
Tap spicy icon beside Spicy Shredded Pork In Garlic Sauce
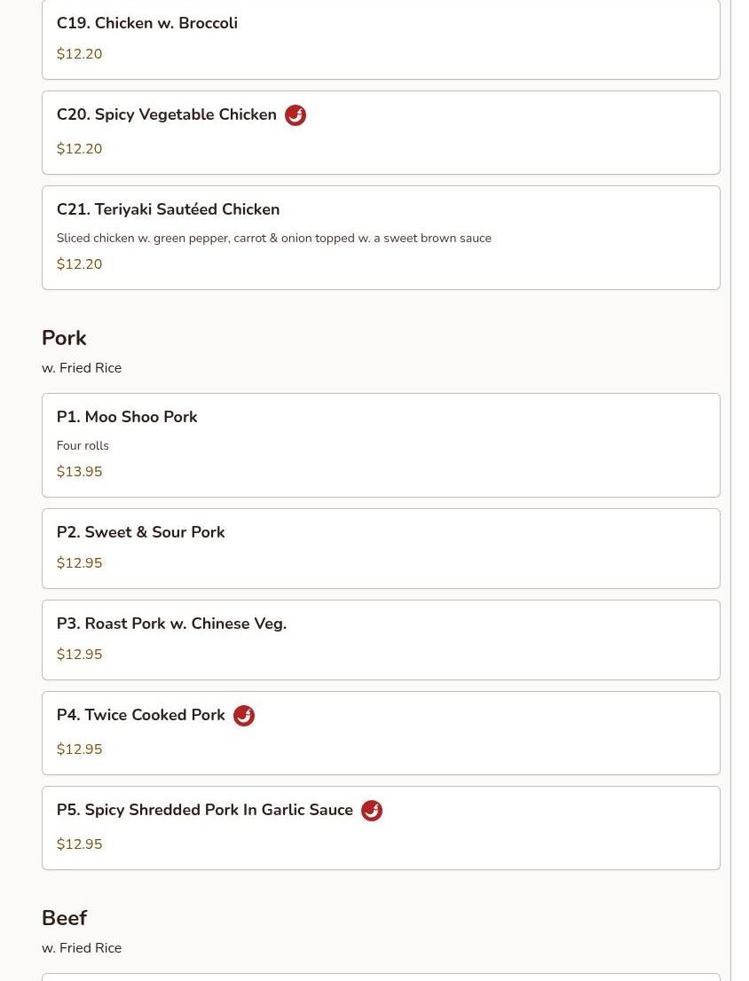[372, 811]
